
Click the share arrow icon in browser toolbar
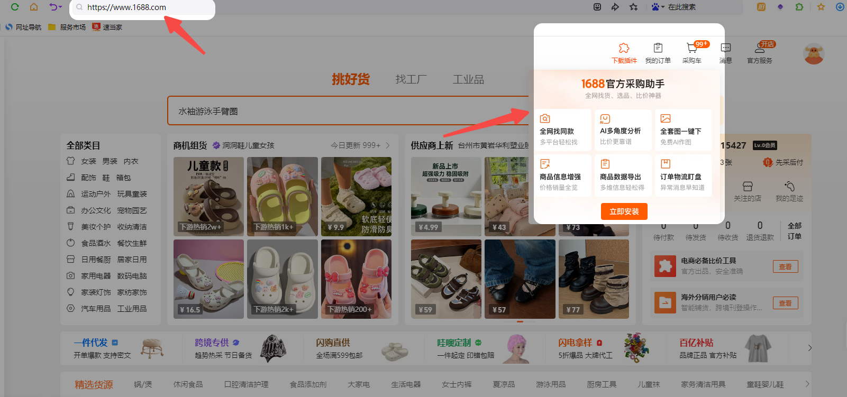pyautogui.click(x=615, y=7)
